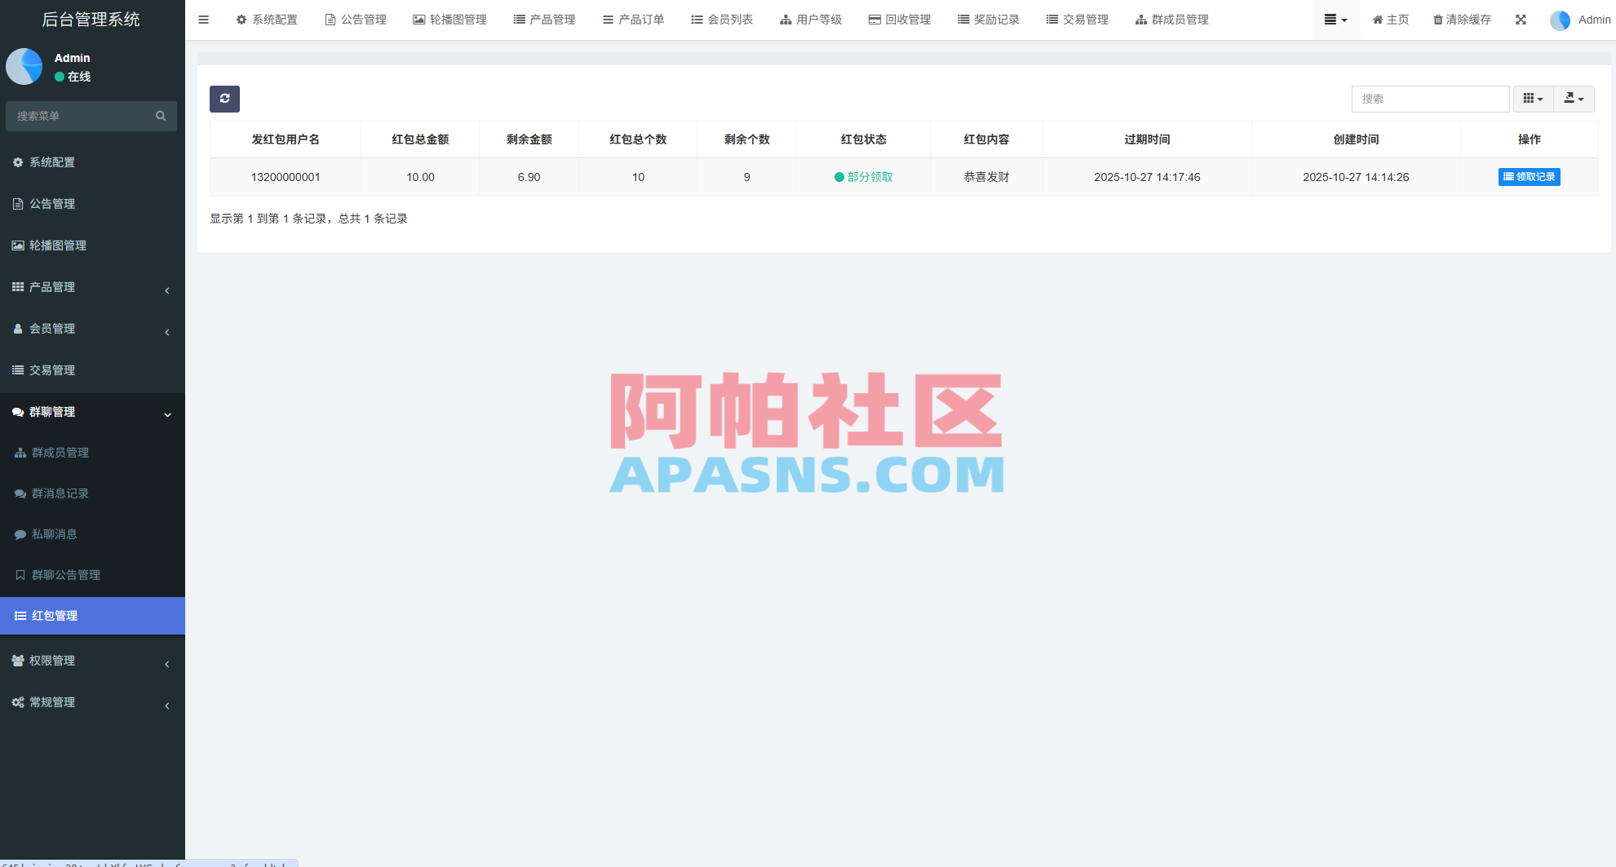Select 部分领取 status link in the table
1616x867 pixels.
[863, 176]
